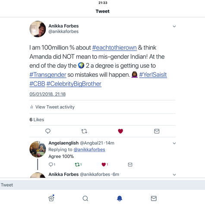Open reply bubble on Angelaenglish's tweet

52,164
